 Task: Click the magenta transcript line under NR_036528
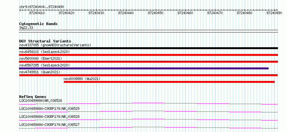tap(148, 119)
